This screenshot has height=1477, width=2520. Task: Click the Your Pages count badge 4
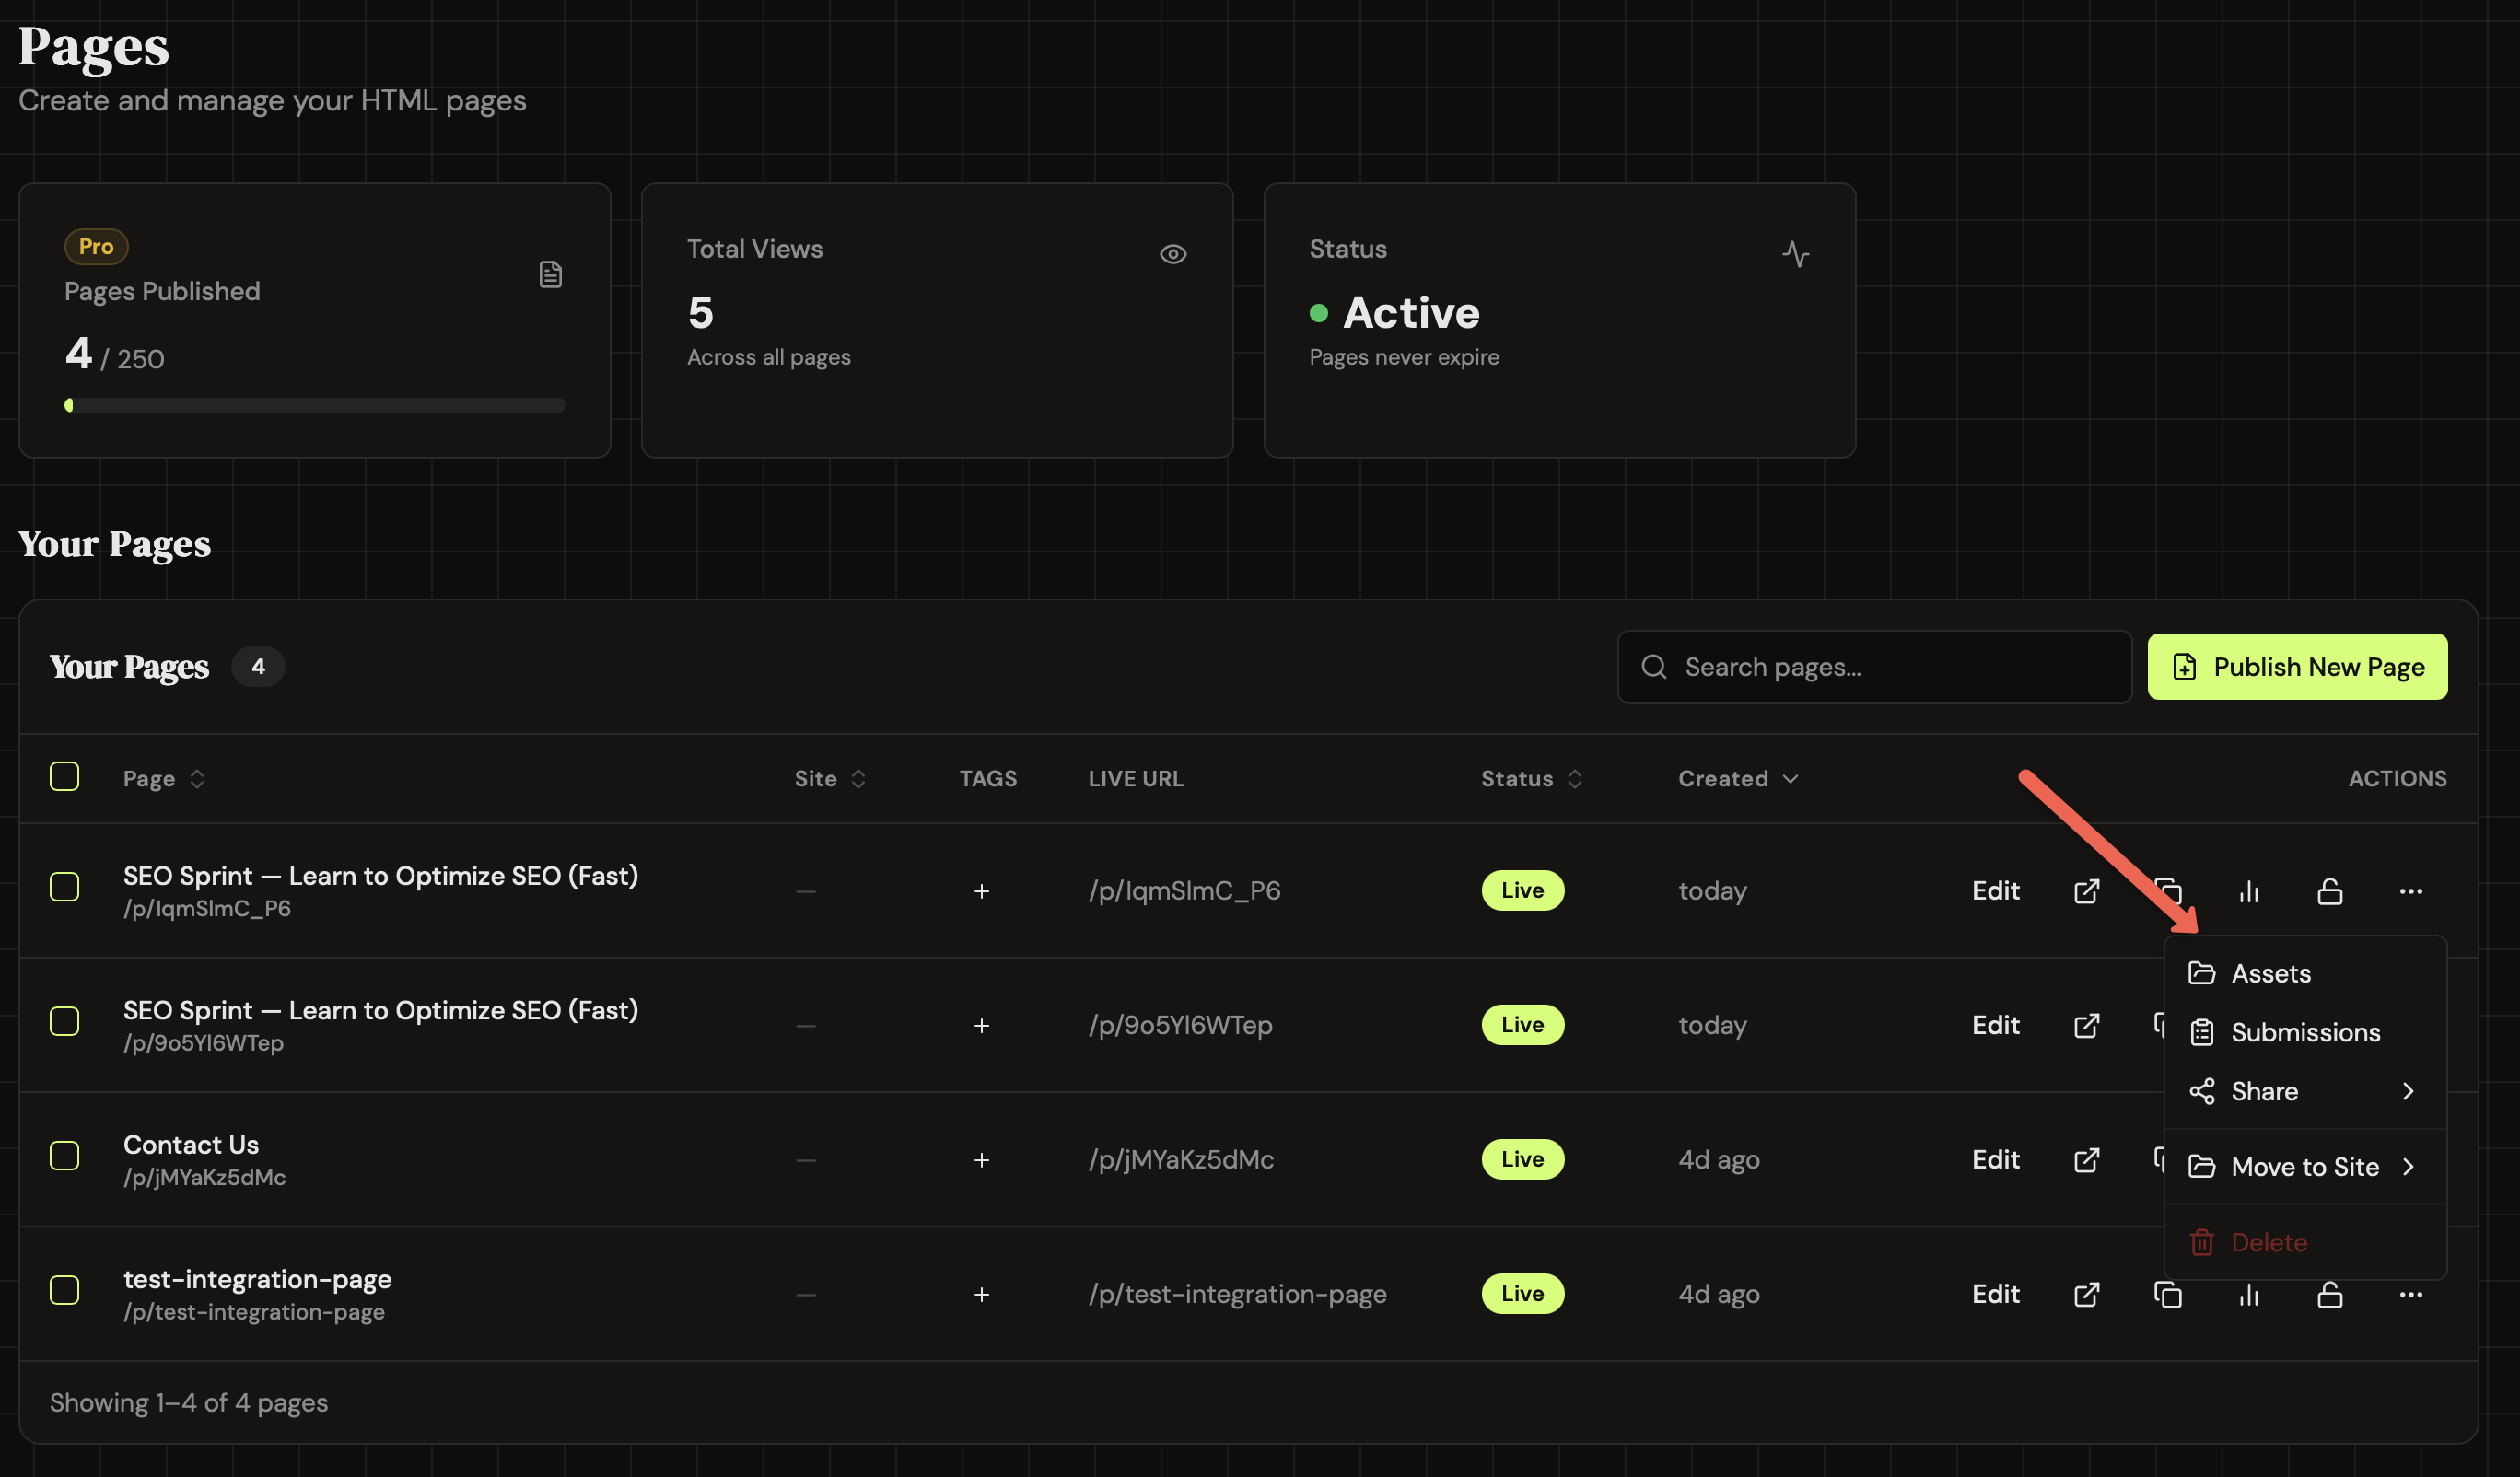258,666
